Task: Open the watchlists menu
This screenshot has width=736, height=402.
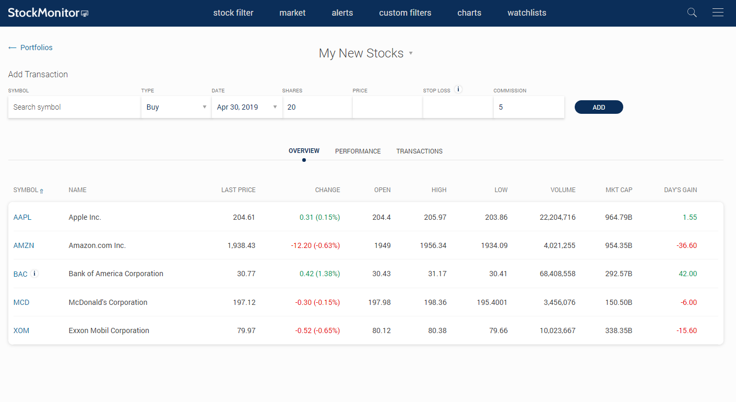Action: tap(527, 13)
